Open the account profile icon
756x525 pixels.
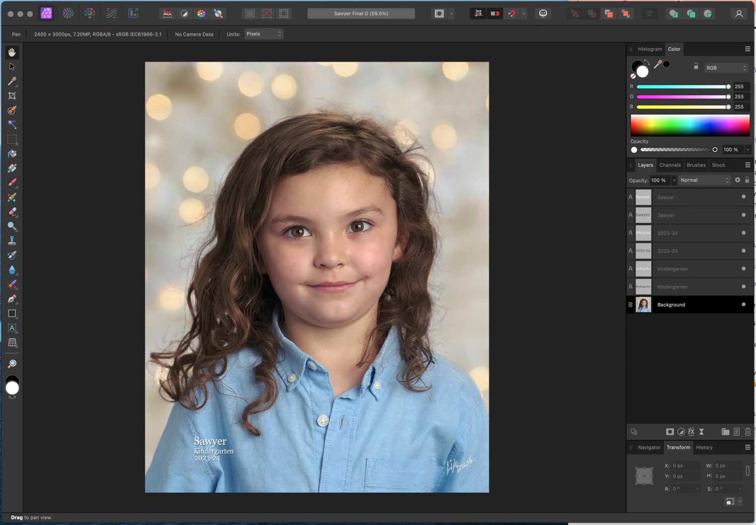(739, 14)
